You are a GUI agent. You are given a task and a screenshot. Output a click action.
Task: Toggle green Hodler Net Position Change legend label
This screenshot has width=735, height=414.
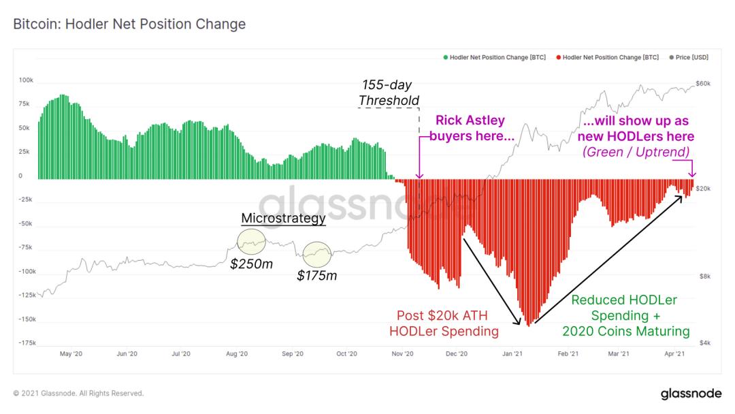[497, 58]
